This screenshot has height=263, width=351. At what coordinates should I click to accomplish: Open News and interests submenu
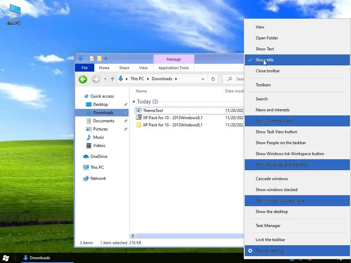click(x=297, y=110)
